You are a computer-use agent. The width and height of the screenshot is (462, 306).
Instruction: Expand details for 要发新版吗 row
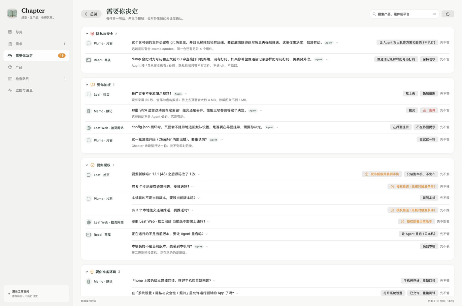click(199, 174)
